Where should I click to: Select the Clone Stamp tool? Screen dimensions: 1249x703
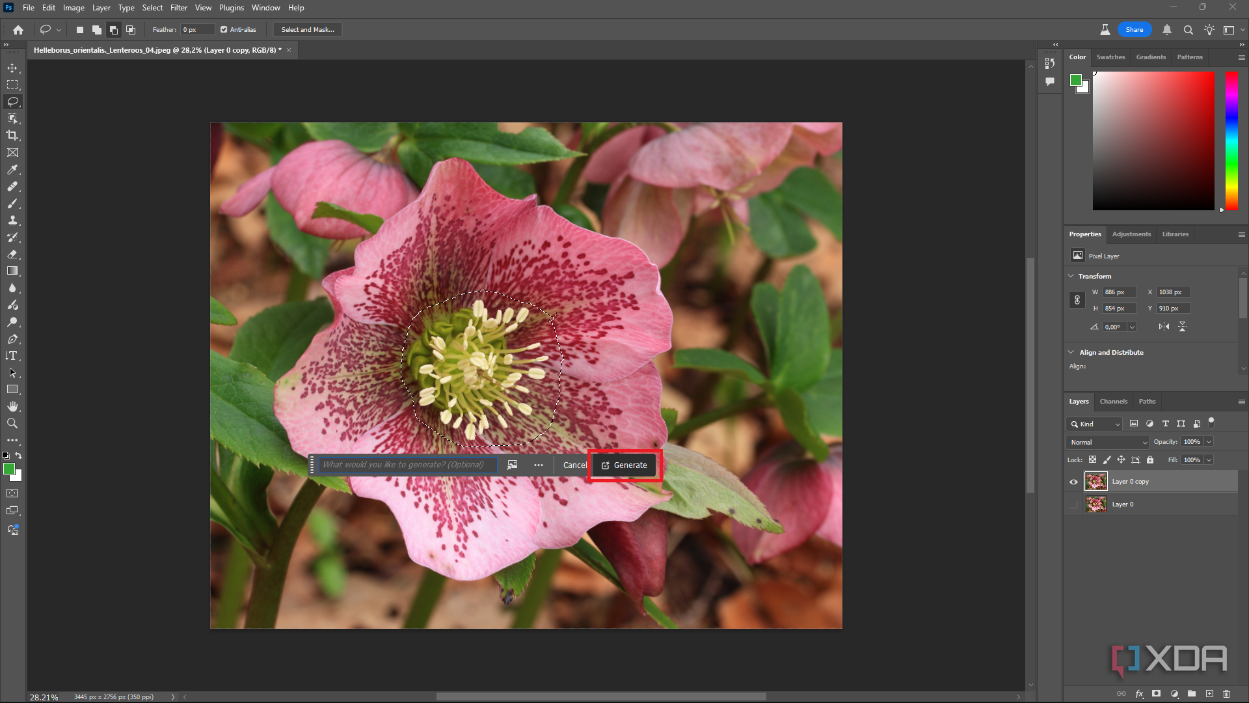(12, 220)
